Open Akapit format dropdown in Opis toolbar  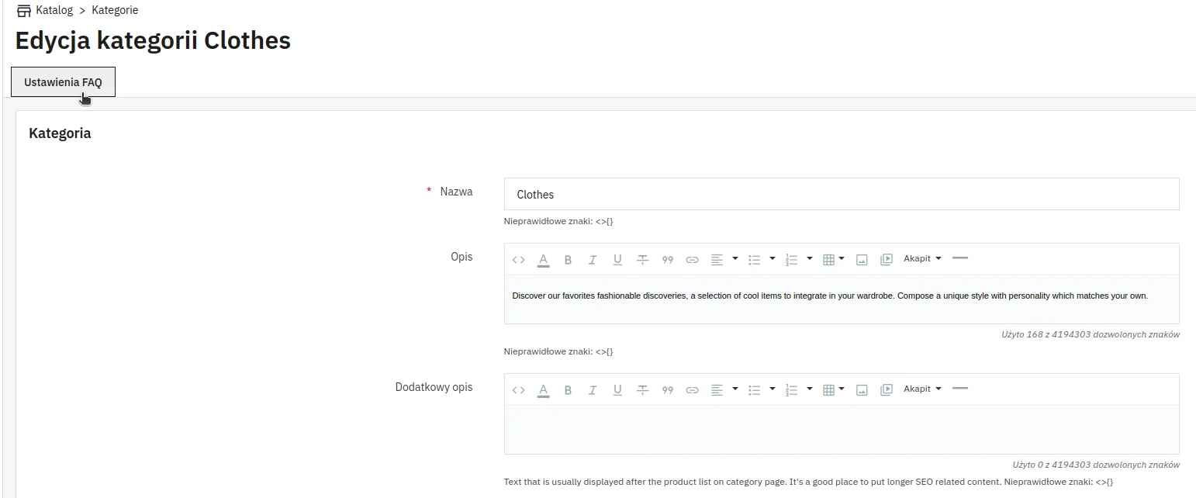[922, 258]
